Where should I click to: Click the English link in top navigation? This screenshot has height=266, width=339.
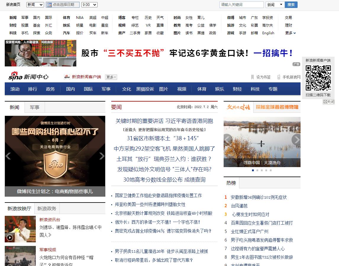268,33
